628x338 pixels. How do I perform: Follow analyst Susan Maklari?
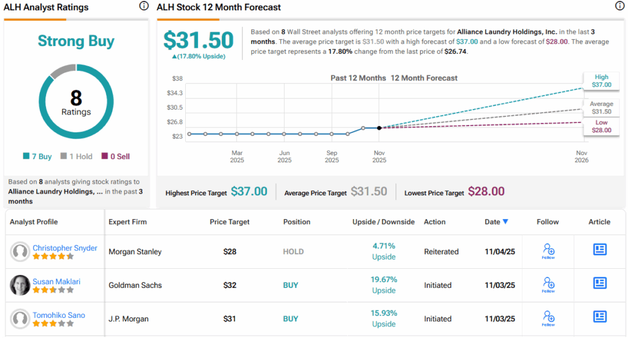(x=548, y=285)
